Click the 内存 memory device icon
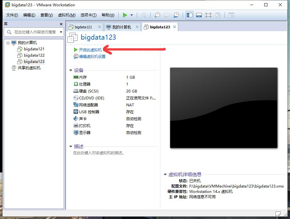290x219 pixels. click(x=76, y=77)
